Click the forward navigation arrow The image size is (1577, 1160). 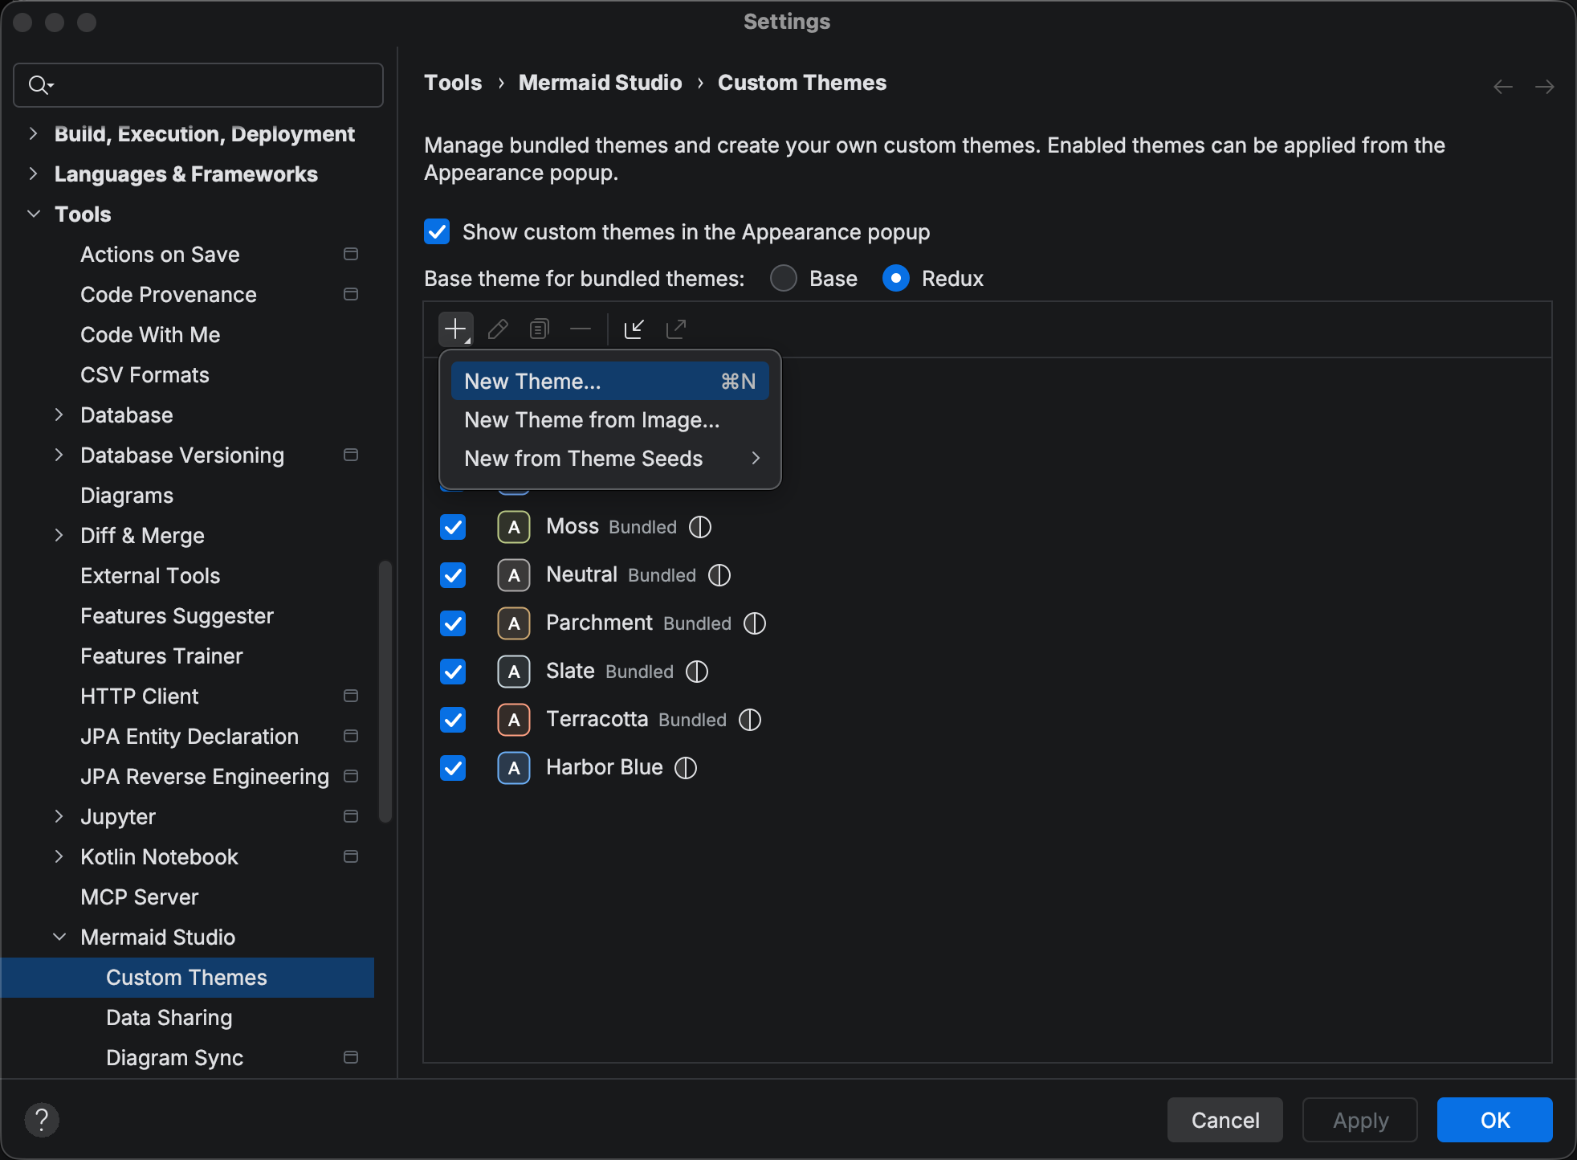1545,86
